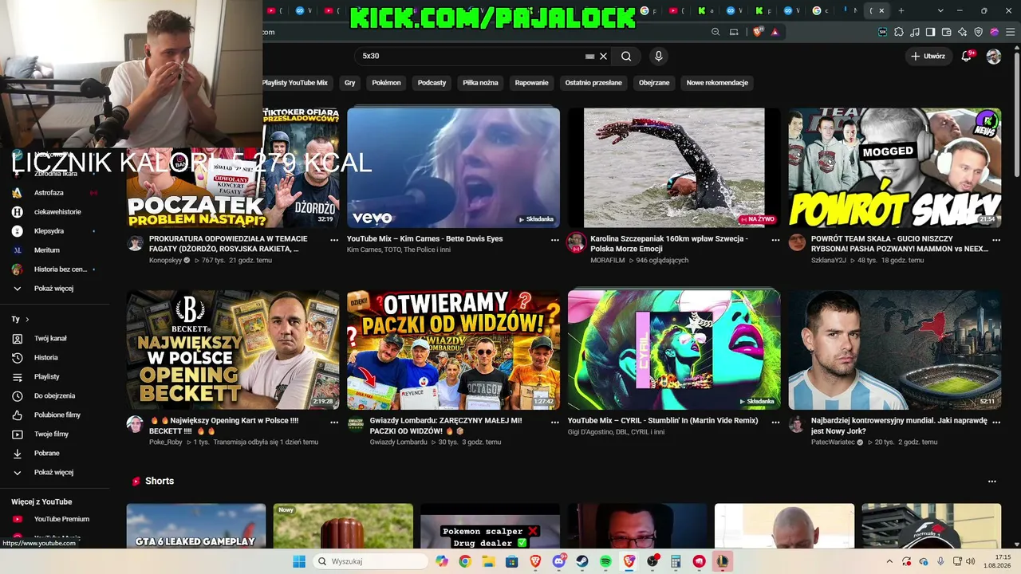Viewport: 1021px width, 574px height.
Task: Open the browser media control music icon
Action: coord(915,32)
